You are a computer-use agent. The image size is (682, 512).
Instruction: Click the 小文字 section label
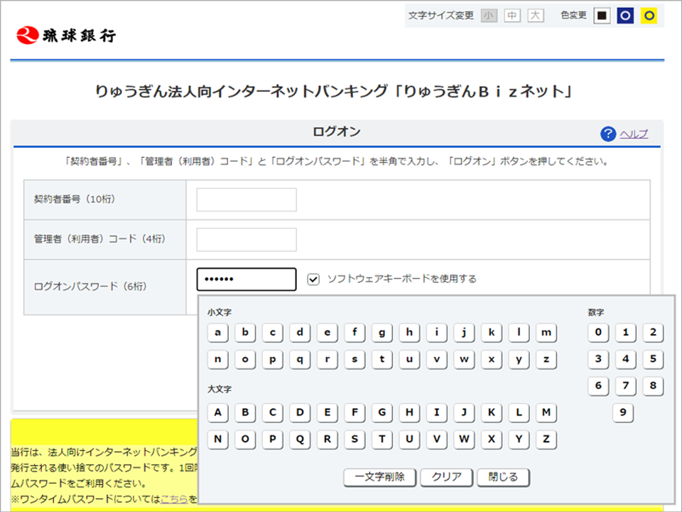[220, 312]
